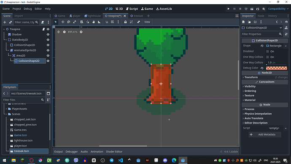Screen dimensions: 291x164
Task: Toggle distraction-free mode expand icon
Action: point(237,16)
